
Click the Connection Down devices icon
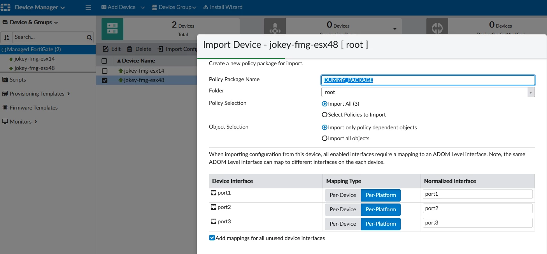pos(275,29)
